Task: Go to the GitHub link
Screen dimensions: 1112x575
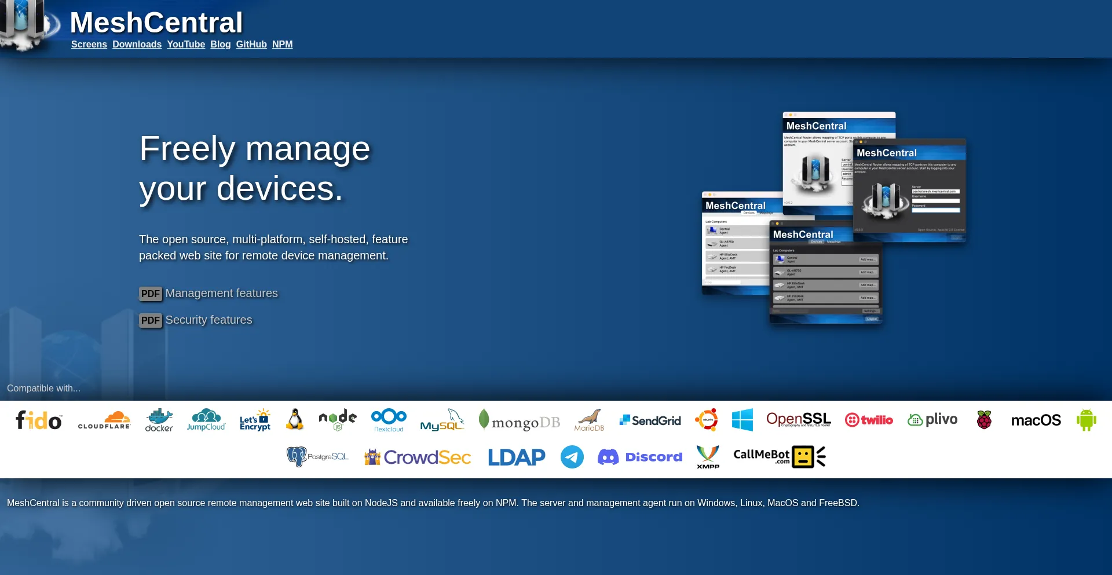Action: 251,45
